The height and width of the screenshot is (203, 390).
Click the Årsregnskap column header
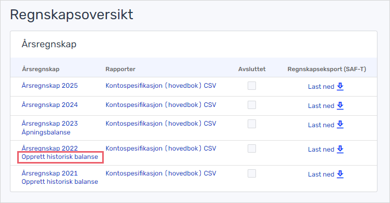point(41,69)
